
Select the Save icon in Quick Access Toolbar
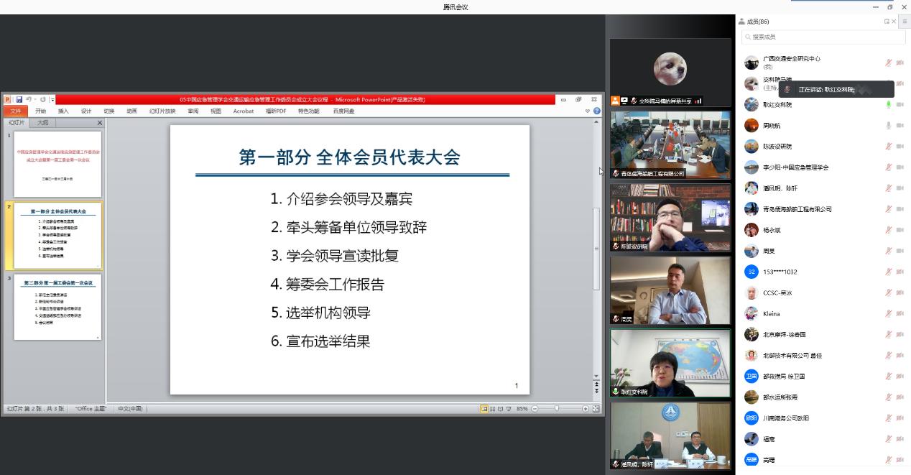tap(20, 99)
